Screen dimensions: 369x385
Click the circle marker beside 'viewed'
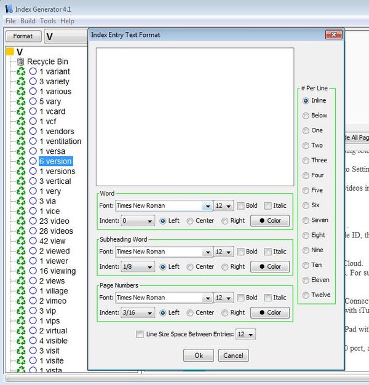click(33, 251)
